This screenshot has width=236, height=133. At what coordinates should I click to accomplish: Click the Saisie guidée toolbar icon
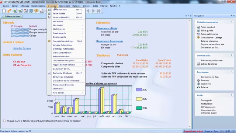click(21, 11)
